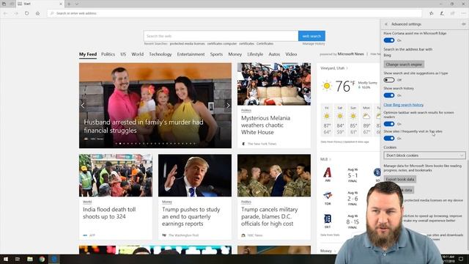The height and width of the screenshot is (264, 469).
Task: Click recent search 'certificates computer'
Action: pos(222,44)
